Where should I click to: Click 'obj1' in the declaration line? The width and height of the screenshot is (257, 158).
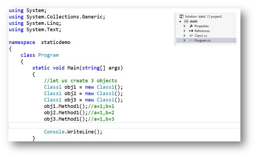[x=70, y=87]
